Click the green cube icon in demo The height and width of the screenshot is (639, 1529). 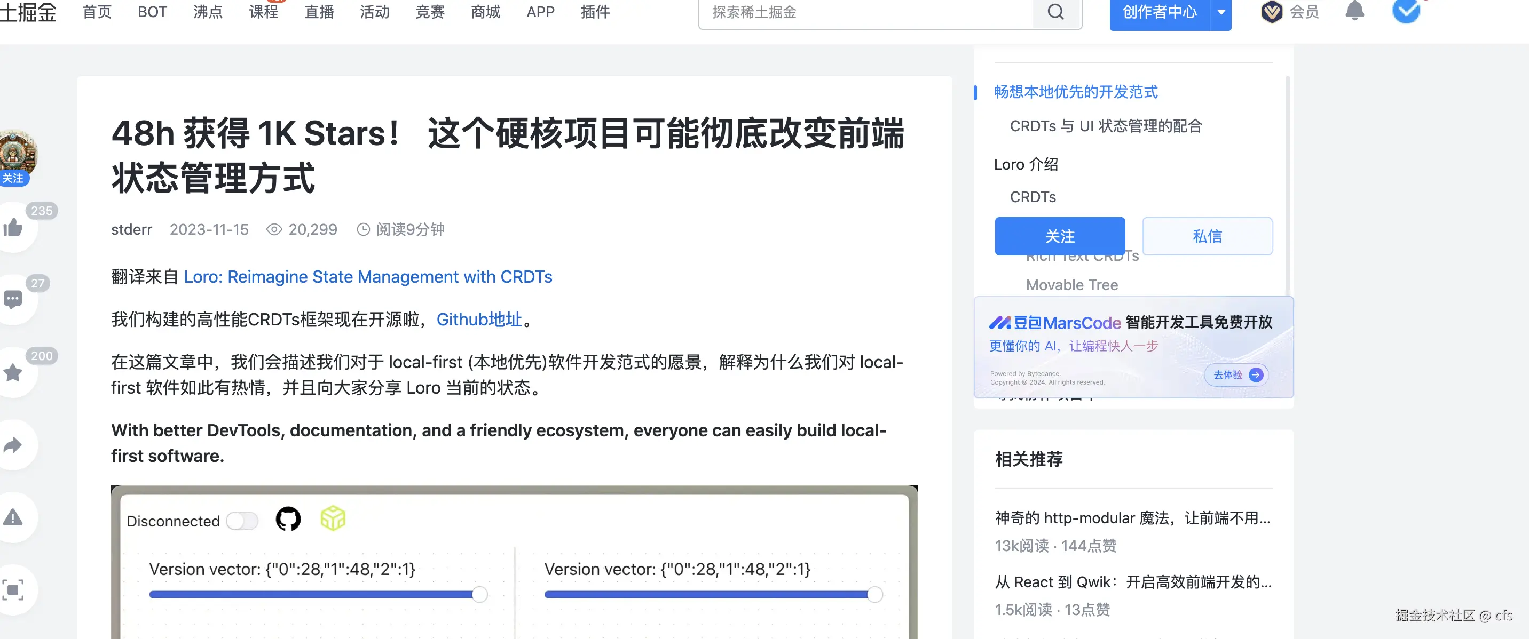333,518
